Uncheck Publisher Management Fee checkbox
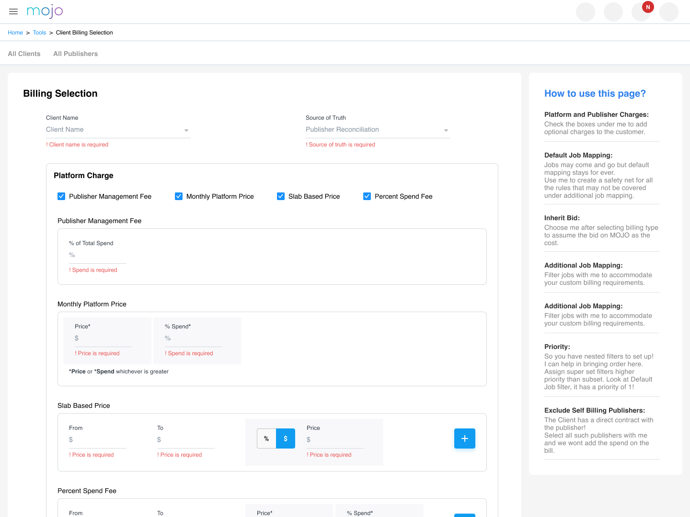 click(61, 196)
